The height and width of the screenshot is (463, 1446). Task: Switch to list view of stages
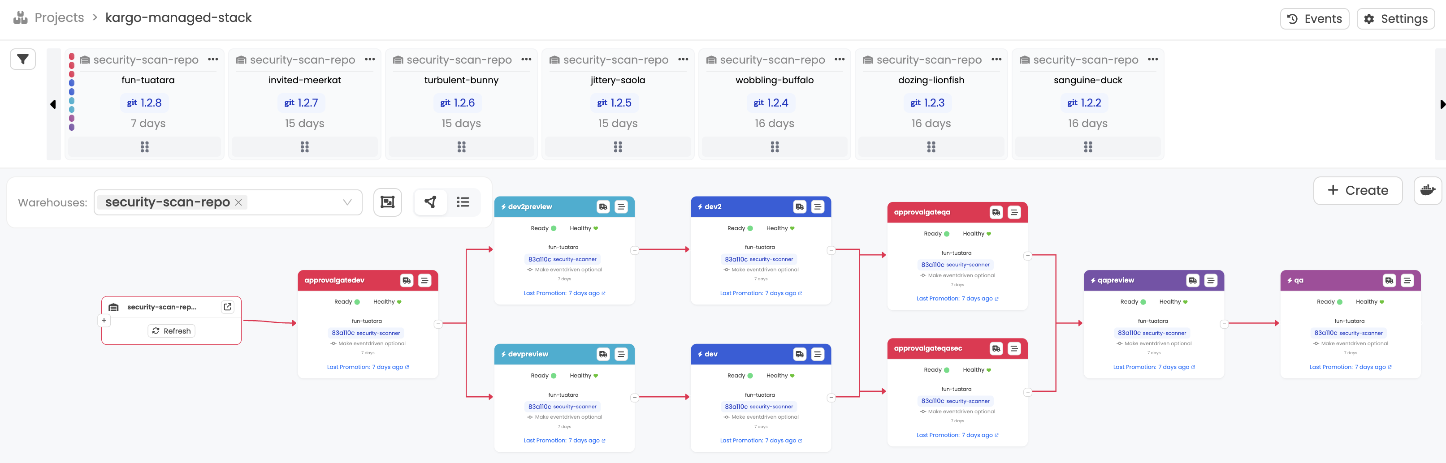click(x=463, y=202)
